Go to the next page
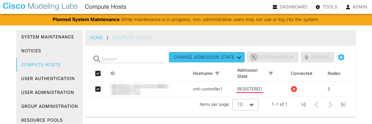 (x=330, y=105)
